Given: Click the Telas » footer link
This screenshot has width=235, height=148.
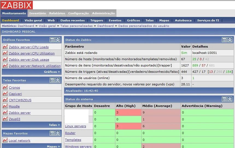Looking at the screenshot, I should [x=54, y=125].
